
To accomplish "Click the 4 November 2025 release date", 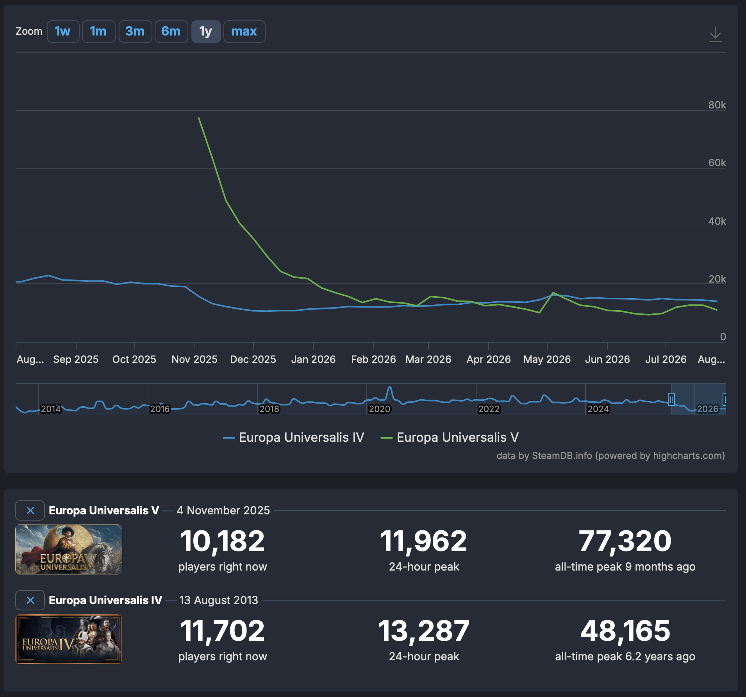I will (223, 510).
